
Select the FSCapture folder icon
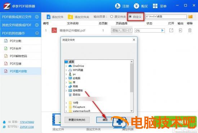70,107
